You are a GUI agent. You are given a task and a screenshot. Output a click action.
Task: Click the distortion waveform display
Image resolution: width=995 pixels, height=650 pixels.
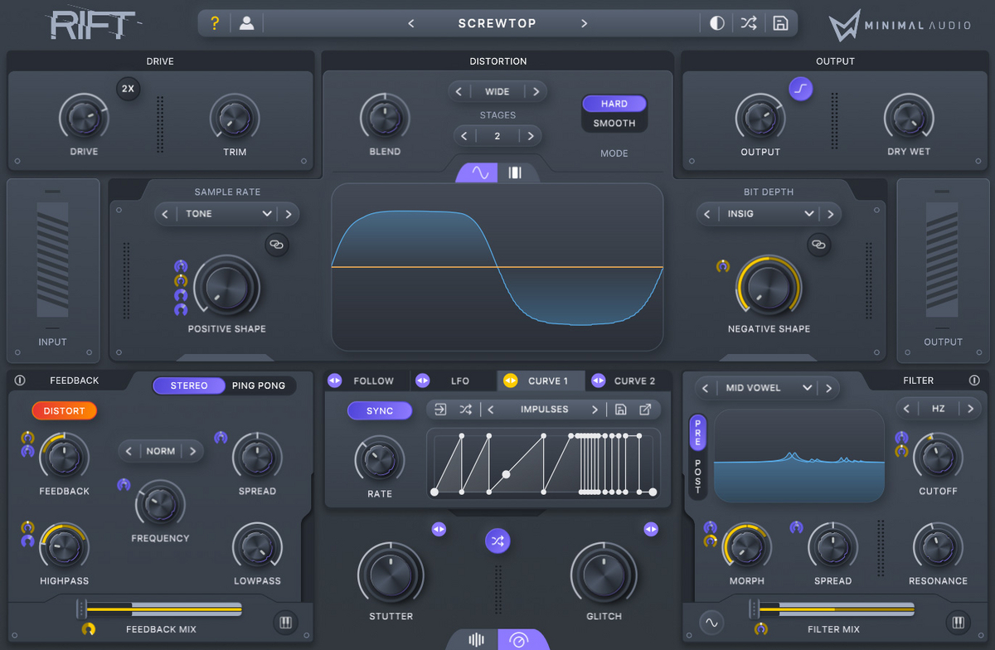click(x=498, y=267)
